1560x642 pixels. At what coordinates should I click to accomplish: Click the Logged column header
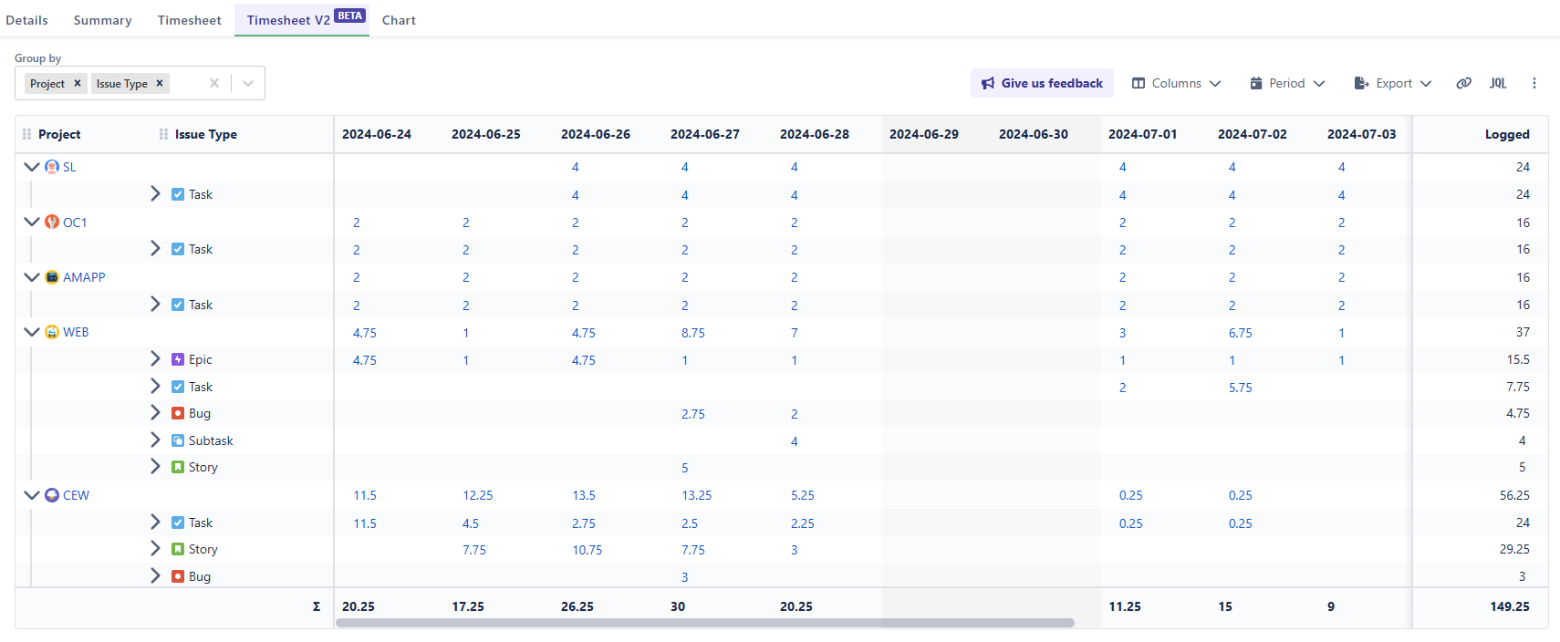pyautogui.click(x=1507, y=134)
